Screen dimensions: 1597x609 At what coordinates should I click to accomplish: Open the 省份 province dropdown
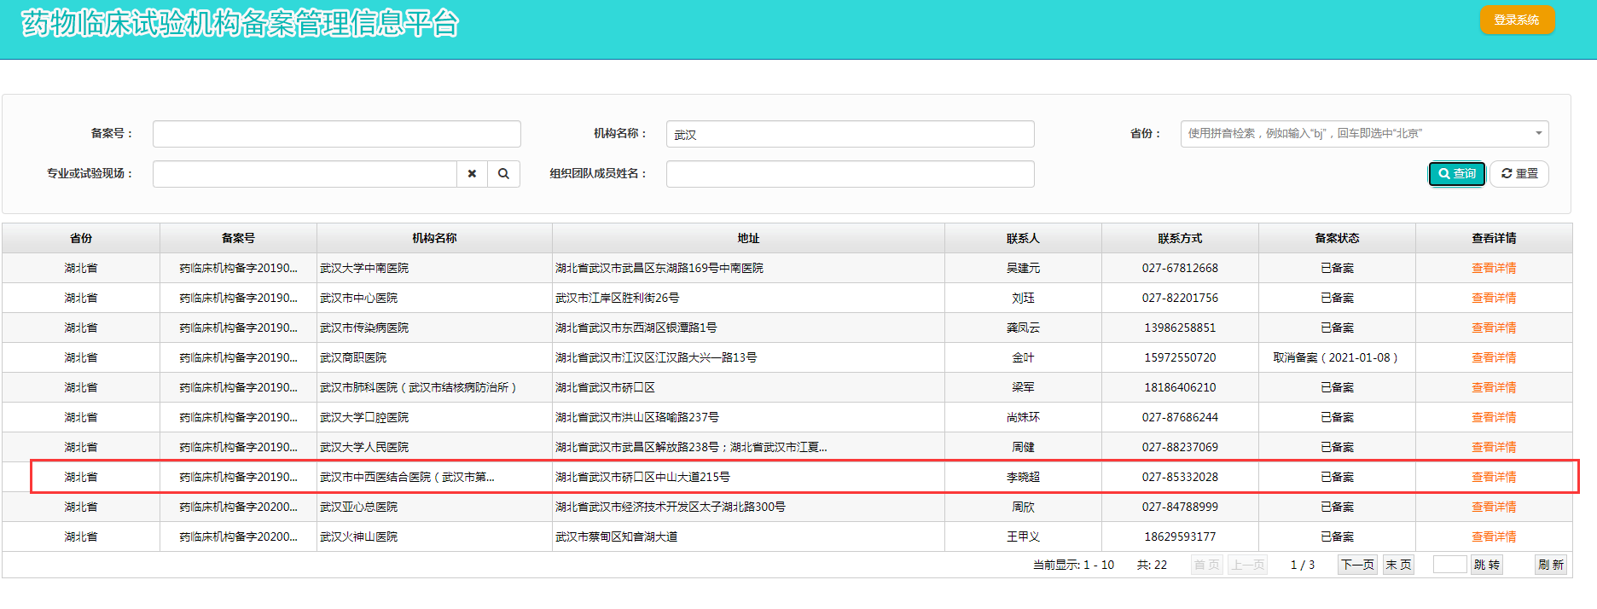pyautogui.click(x=1363, y=134)
